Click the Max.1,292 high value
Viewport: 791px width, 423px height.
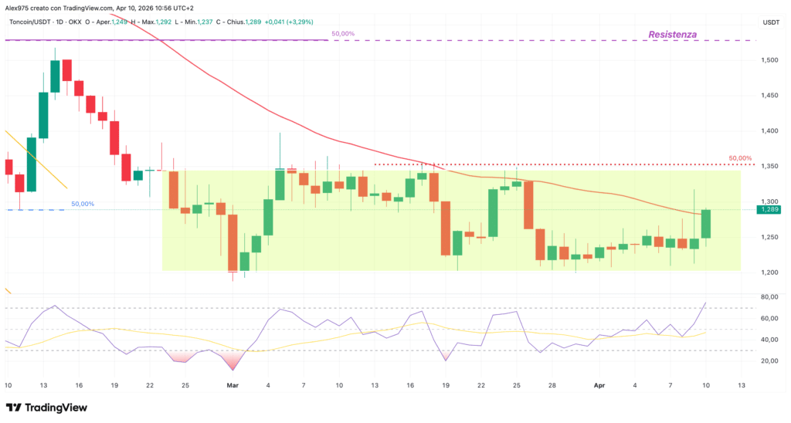tap(157, 22)
